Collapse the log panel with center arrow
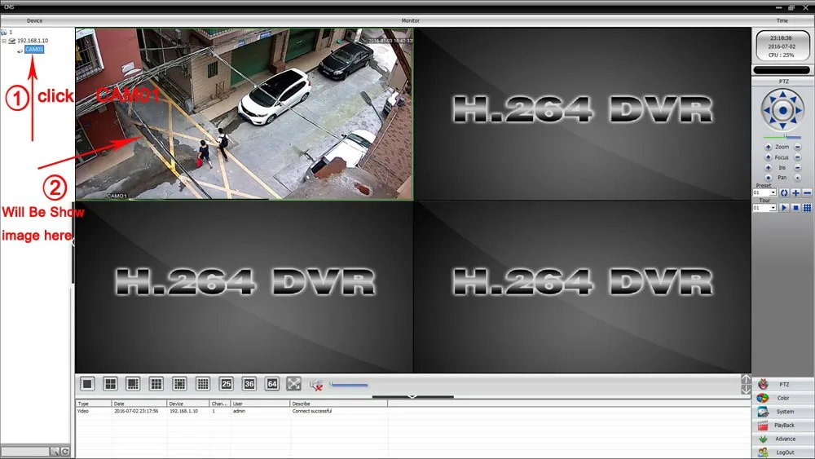Screen dimensions: 815x459 412,396
